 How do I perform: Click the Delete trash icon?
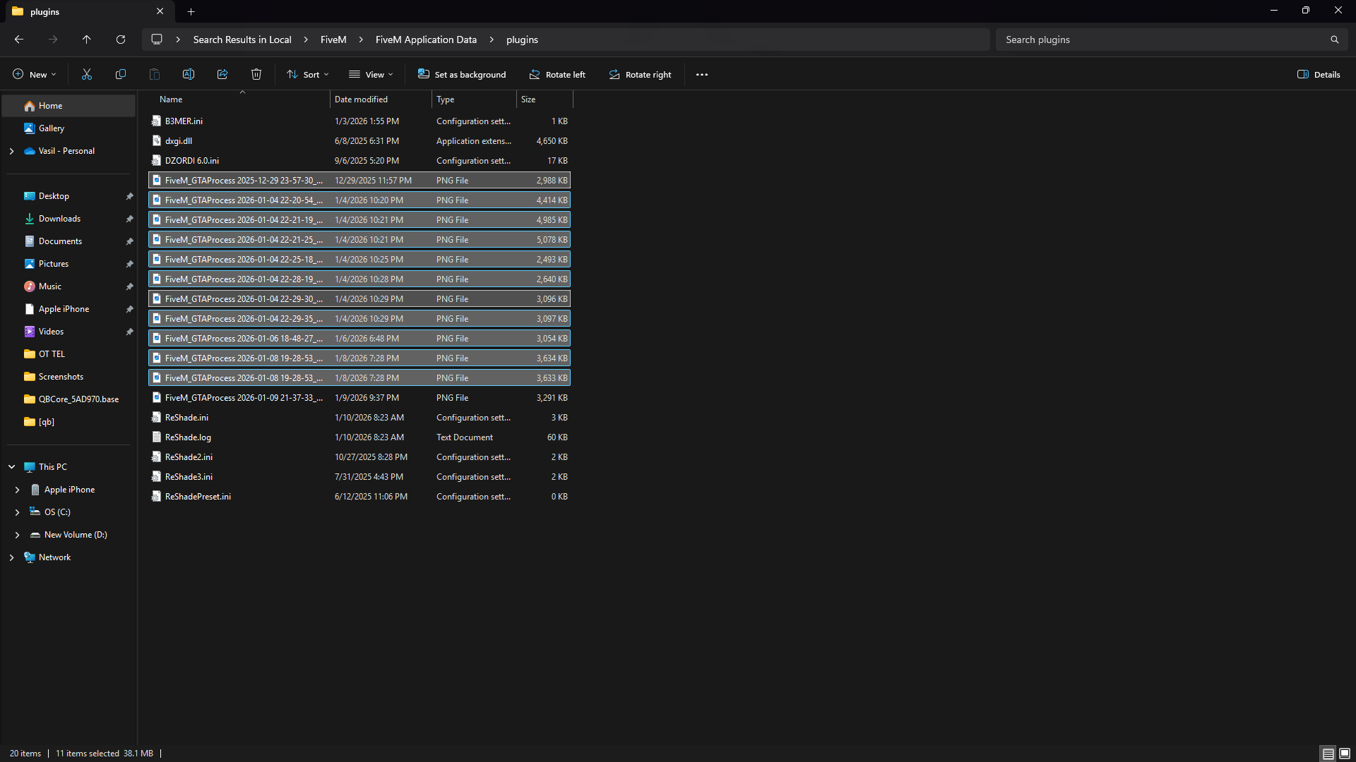tap(256, 74)
